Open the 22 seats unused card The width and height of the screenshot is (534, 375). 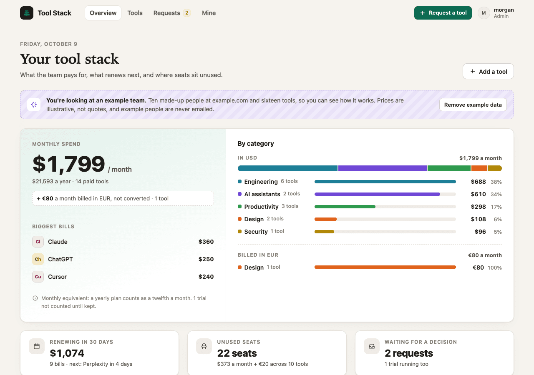[x=267, y=353]
